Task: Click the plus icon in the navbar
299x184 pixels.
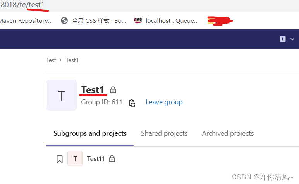Action: click(x=283, y=39)
